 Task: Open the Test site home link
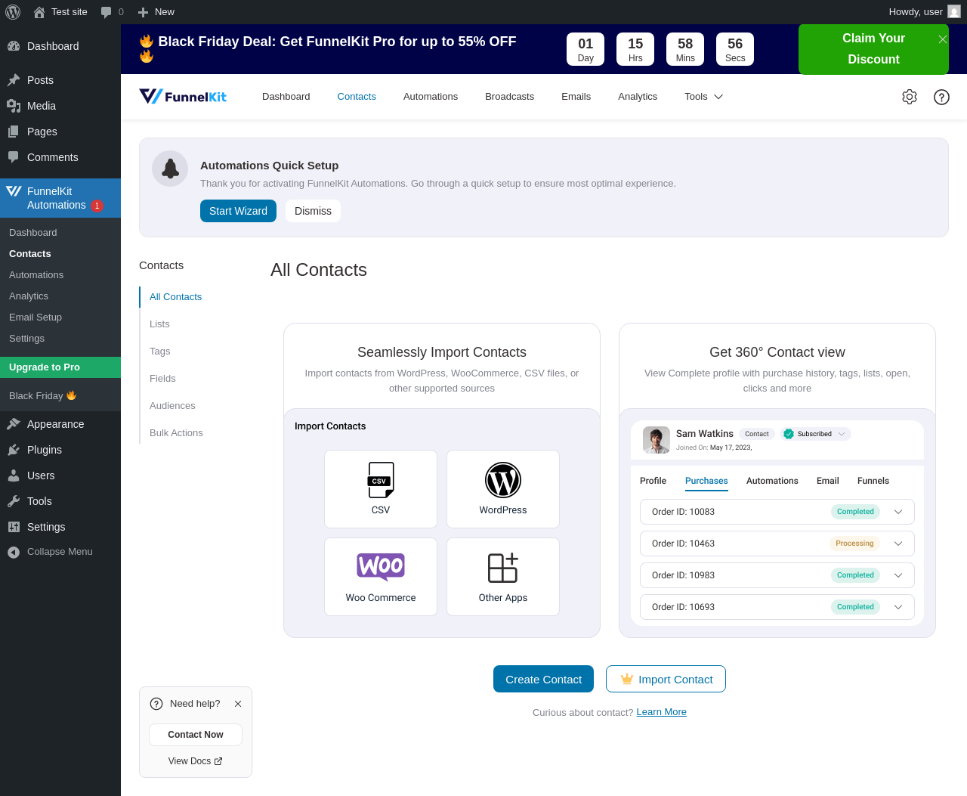60,12
